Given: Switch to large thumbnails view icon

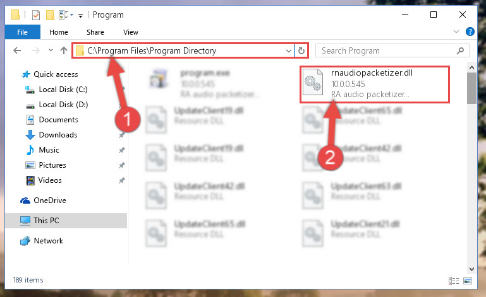Looking at the screenshot, I should 468,281.
